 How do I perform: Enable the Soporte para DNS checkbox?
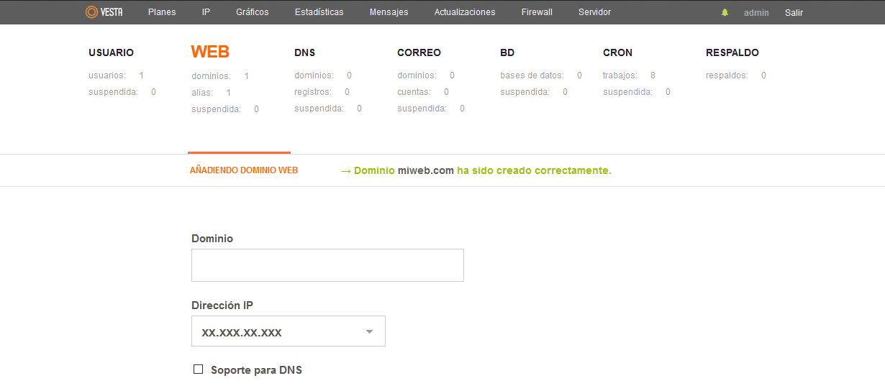[x=199, y=369]
